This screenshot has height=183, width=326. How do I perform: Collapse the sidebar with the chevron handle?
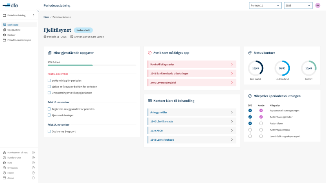point(38,11)
